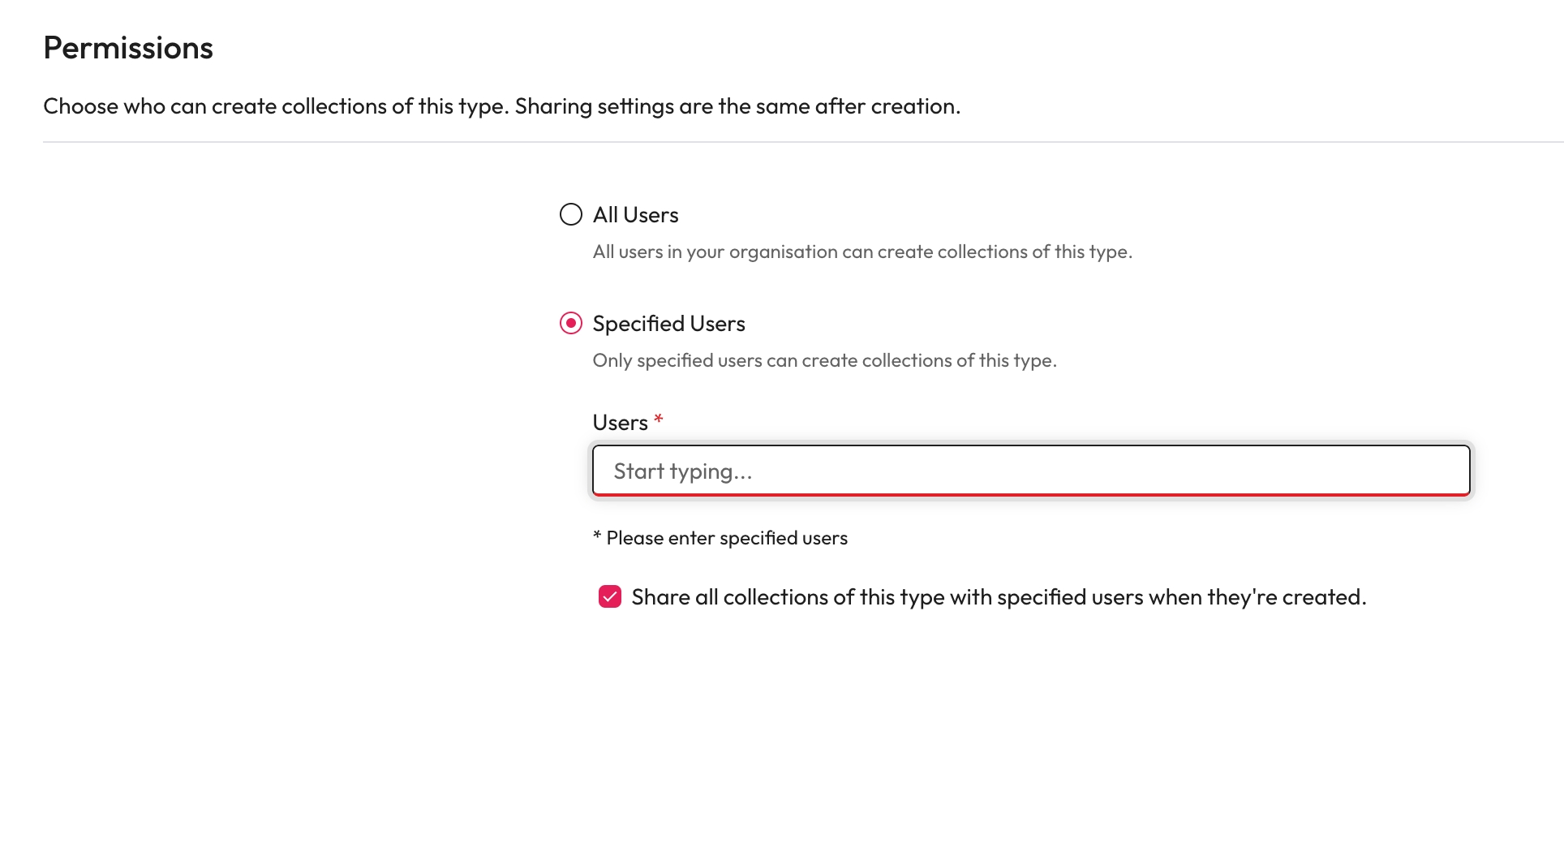The height and width of the screenshot is (852, 1564).
Task: Click the "Specified Users" option label
Action: tap(668, 324)
